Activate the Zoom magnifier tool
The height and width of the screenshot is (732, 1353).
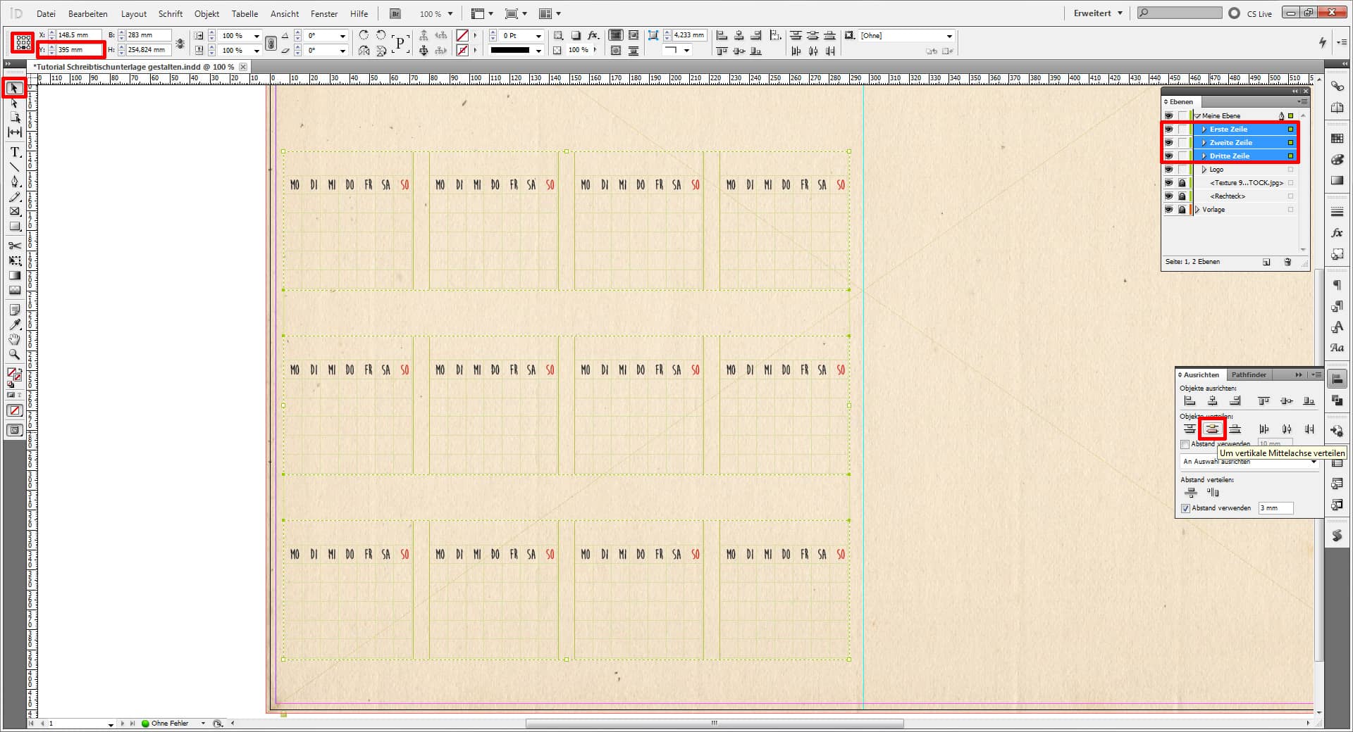click(15, 355)
